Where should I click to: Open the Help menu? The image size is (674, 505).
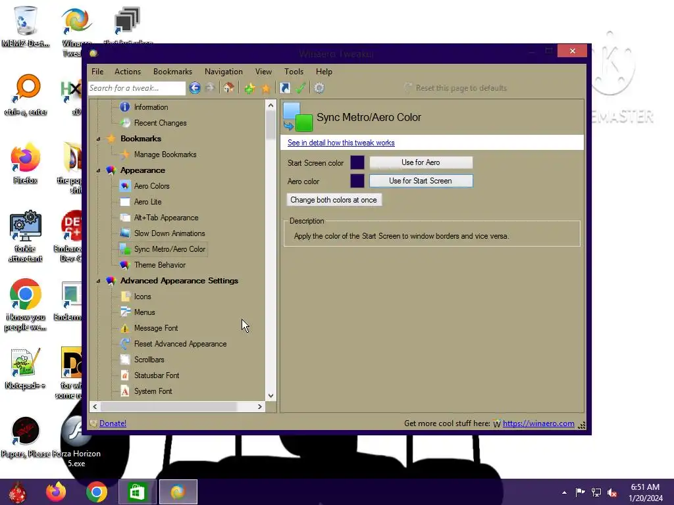pos(324,72)
